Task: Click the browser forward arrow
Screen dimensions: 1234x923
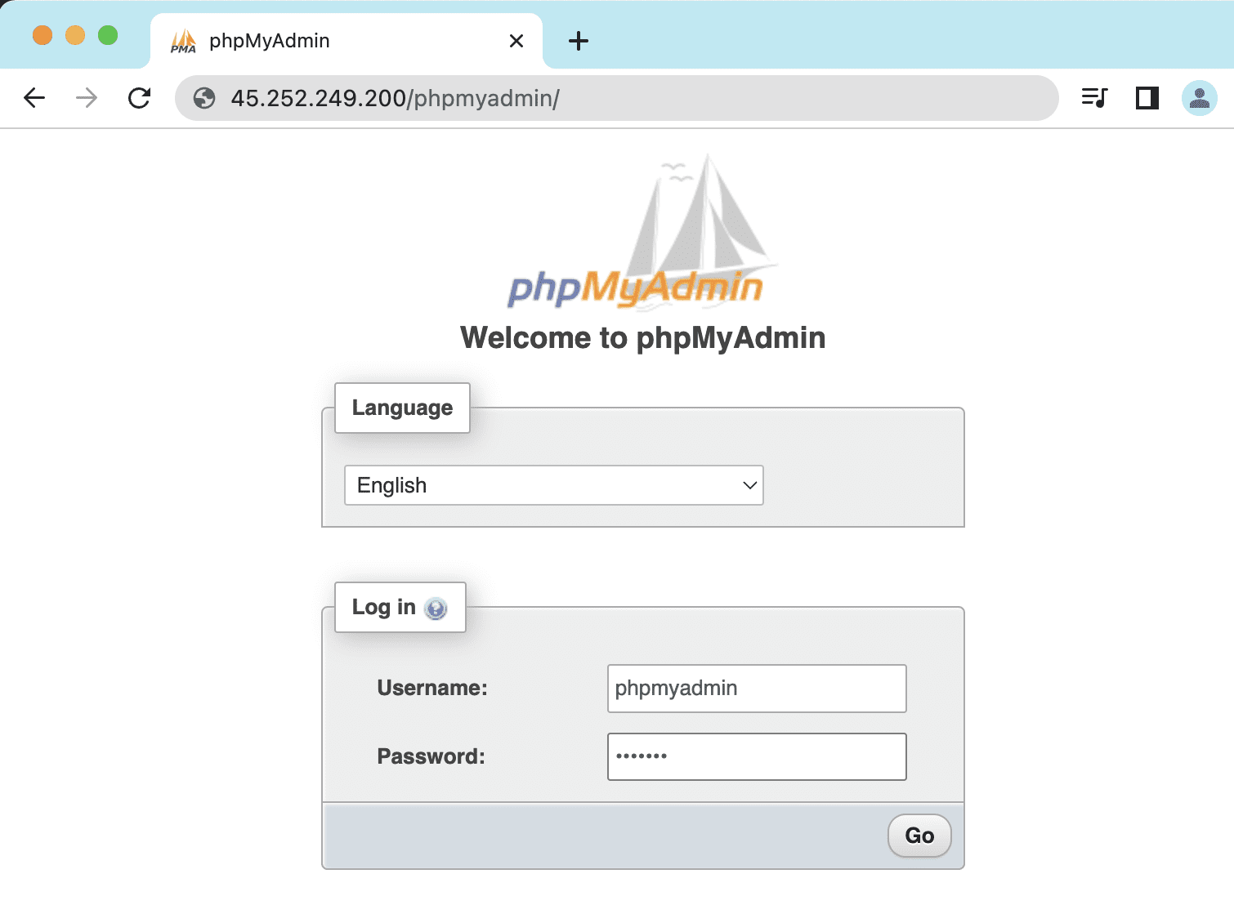Action: pos(87,98)
